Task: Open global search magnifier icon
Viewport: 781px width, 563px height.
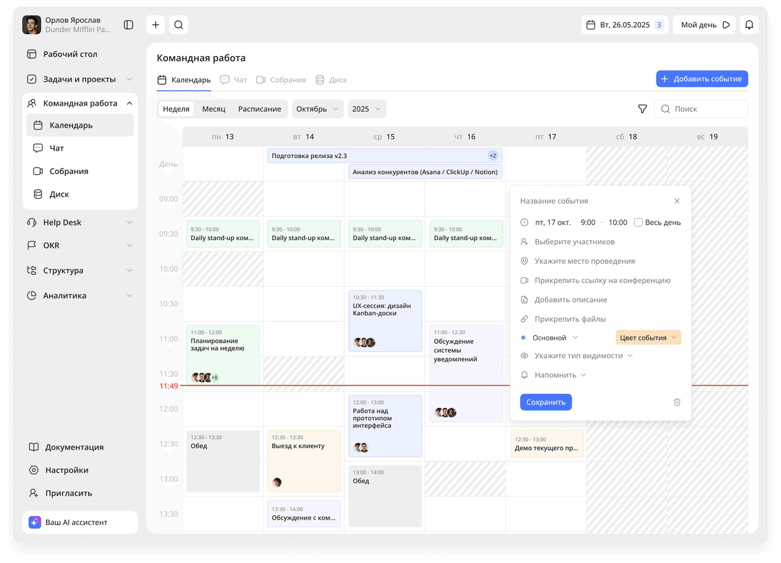Action: point(178,25)
